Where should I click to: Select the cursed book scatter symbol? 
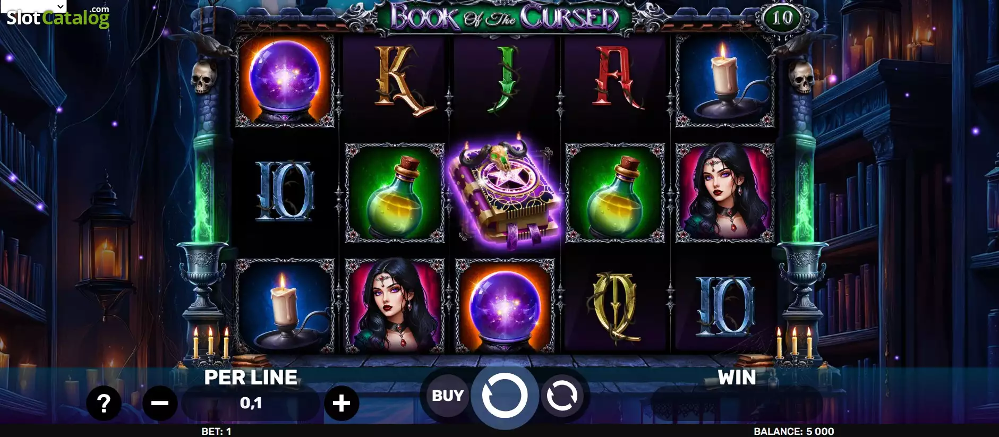click(x=505, y=194)
